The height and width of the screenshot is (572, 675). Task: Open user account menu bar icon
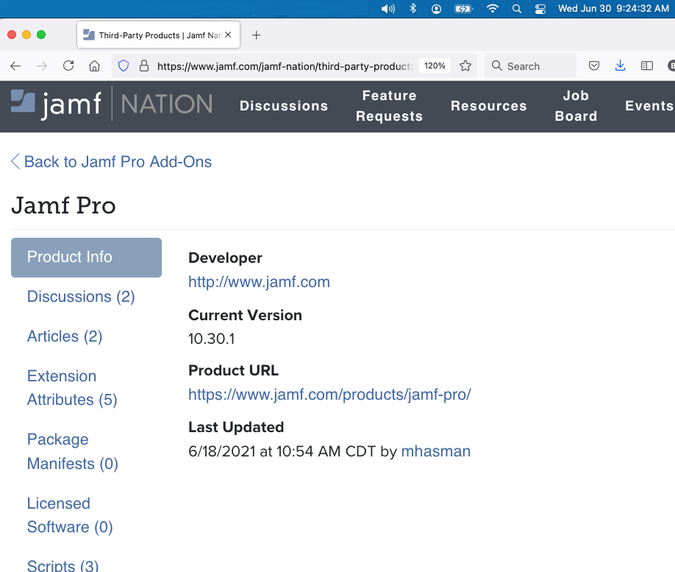(436, 9)
